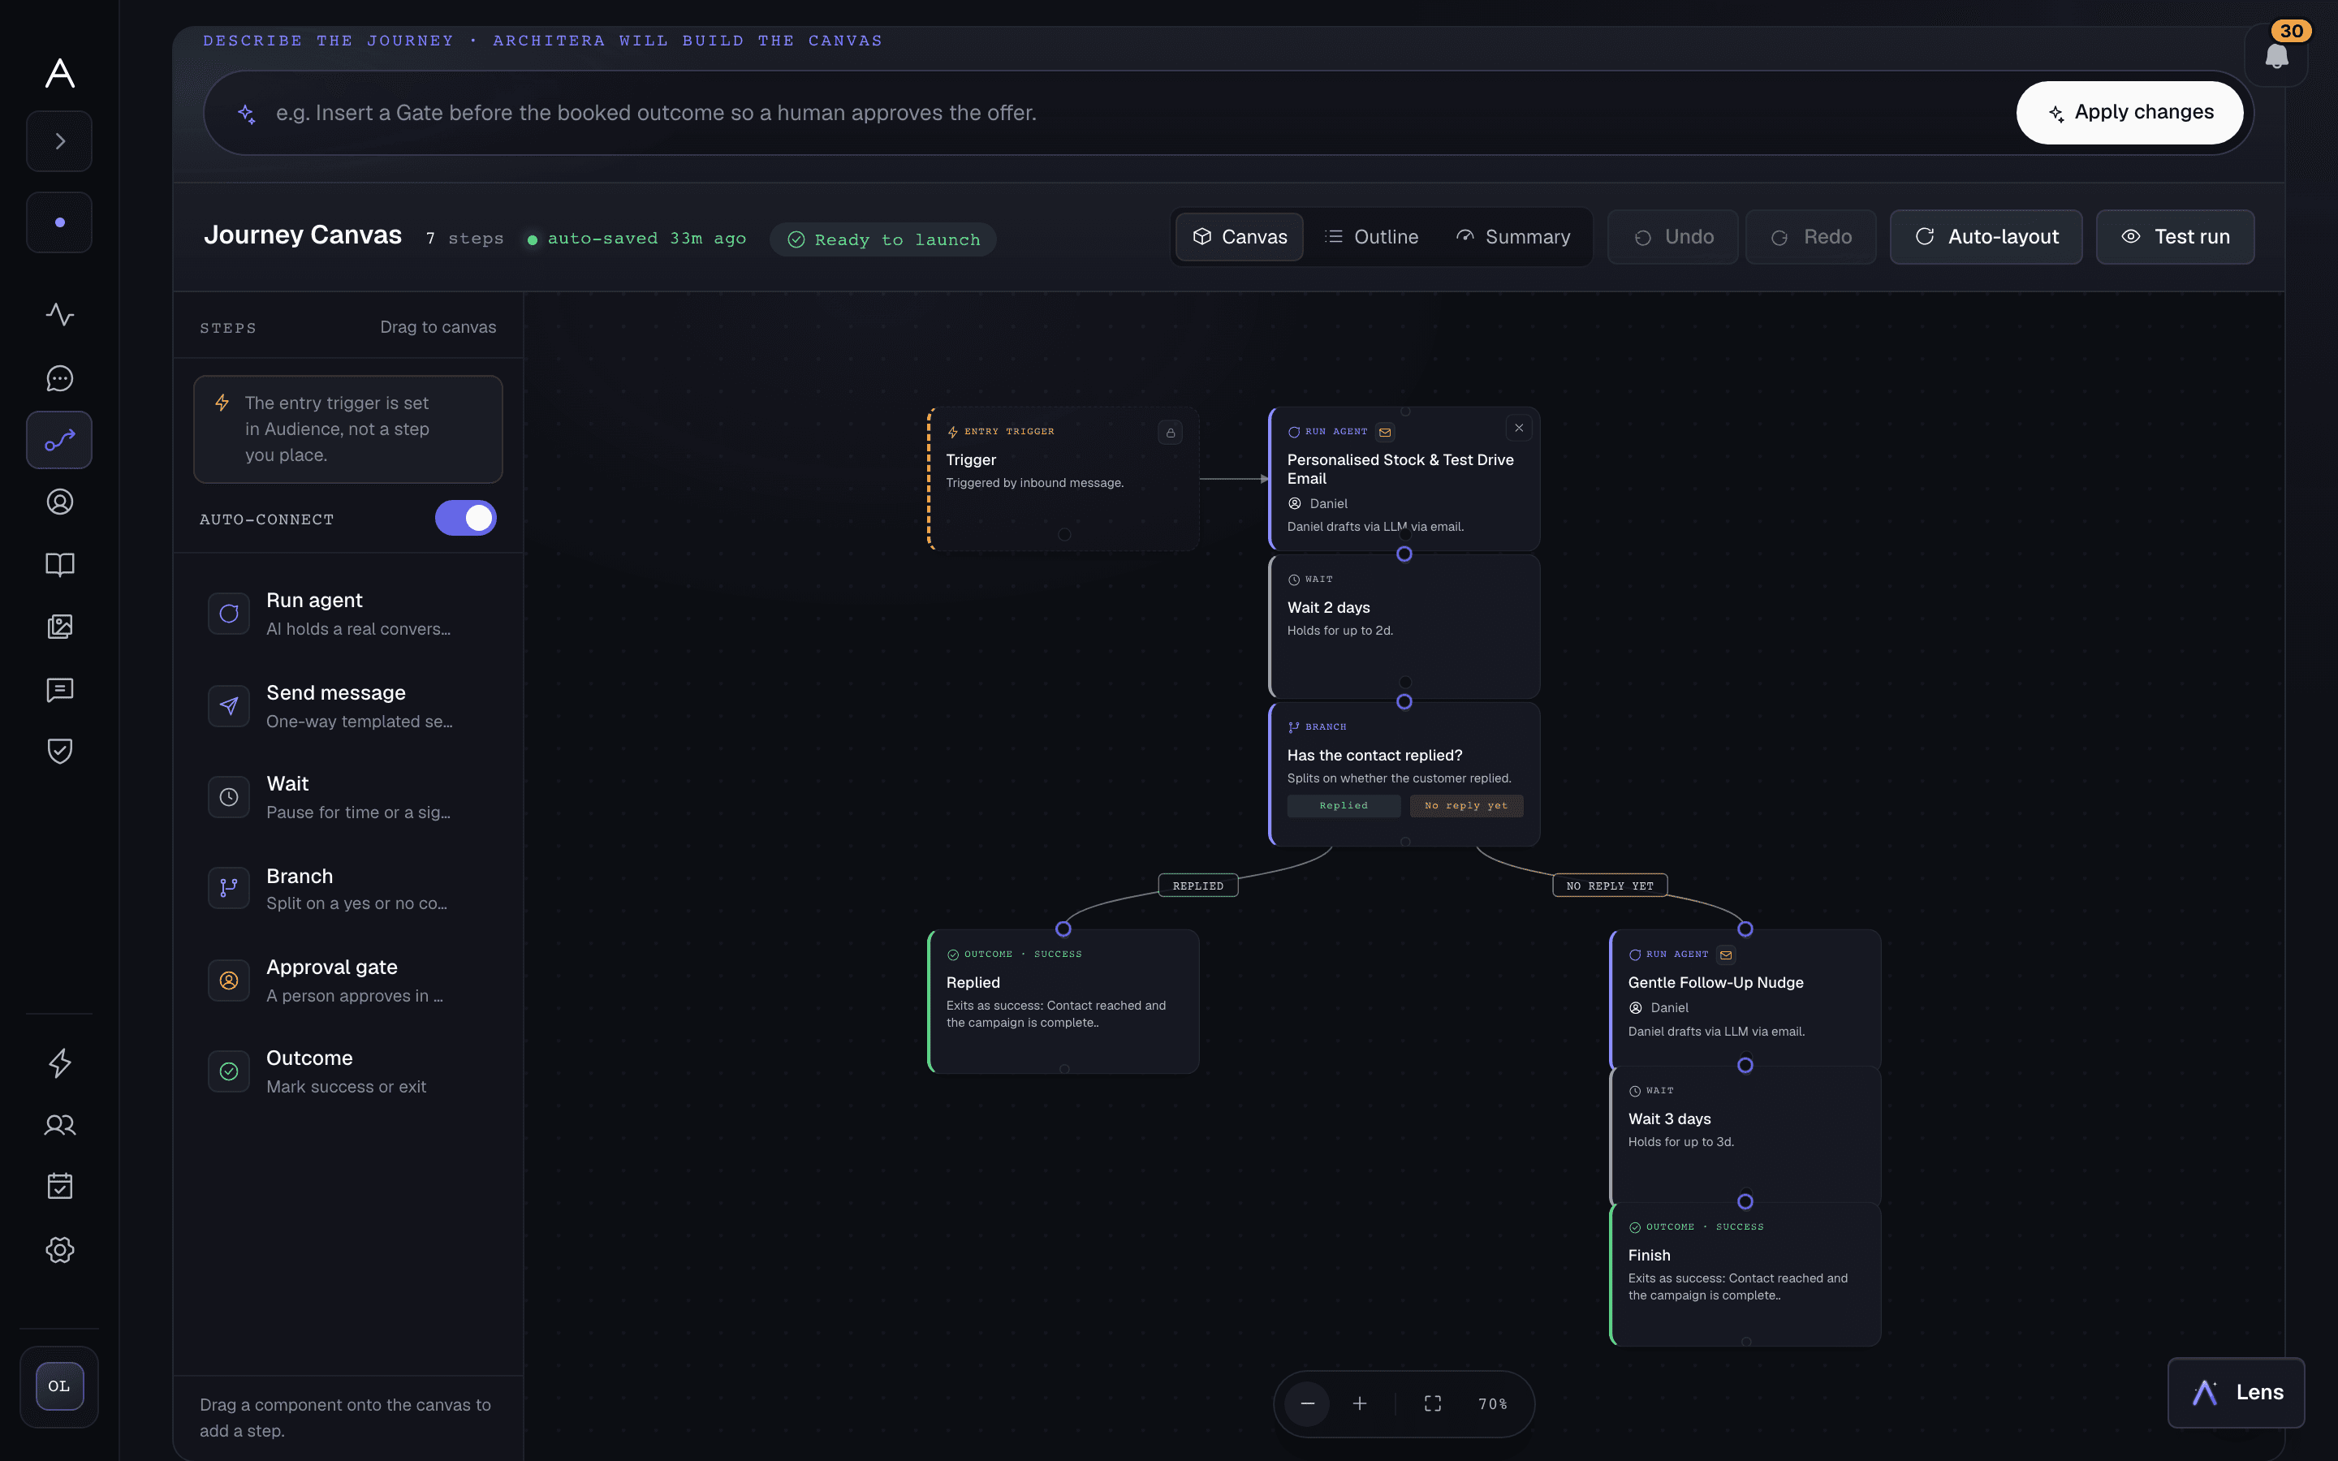Viewport: 2338px width, 1461px height.
Task: Select the Outcome step component
Action: point(349,1071)
